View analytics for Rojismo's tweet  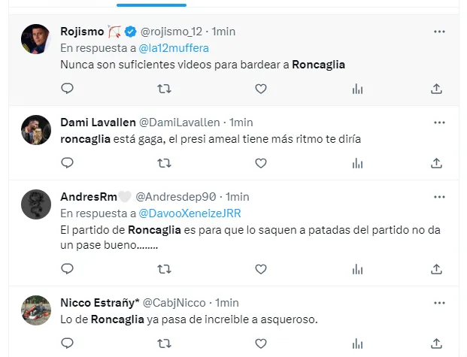point(357,89)
